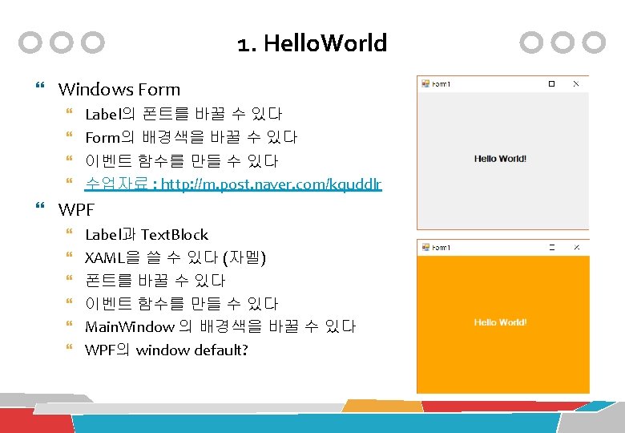
Task: Select the slide title 1. HelloWorld
Action: [x=312, y=42]
